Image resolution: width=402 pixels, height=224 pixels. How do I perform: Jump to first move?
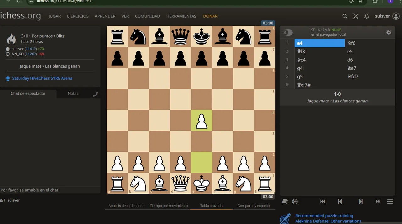click(323, 201)
